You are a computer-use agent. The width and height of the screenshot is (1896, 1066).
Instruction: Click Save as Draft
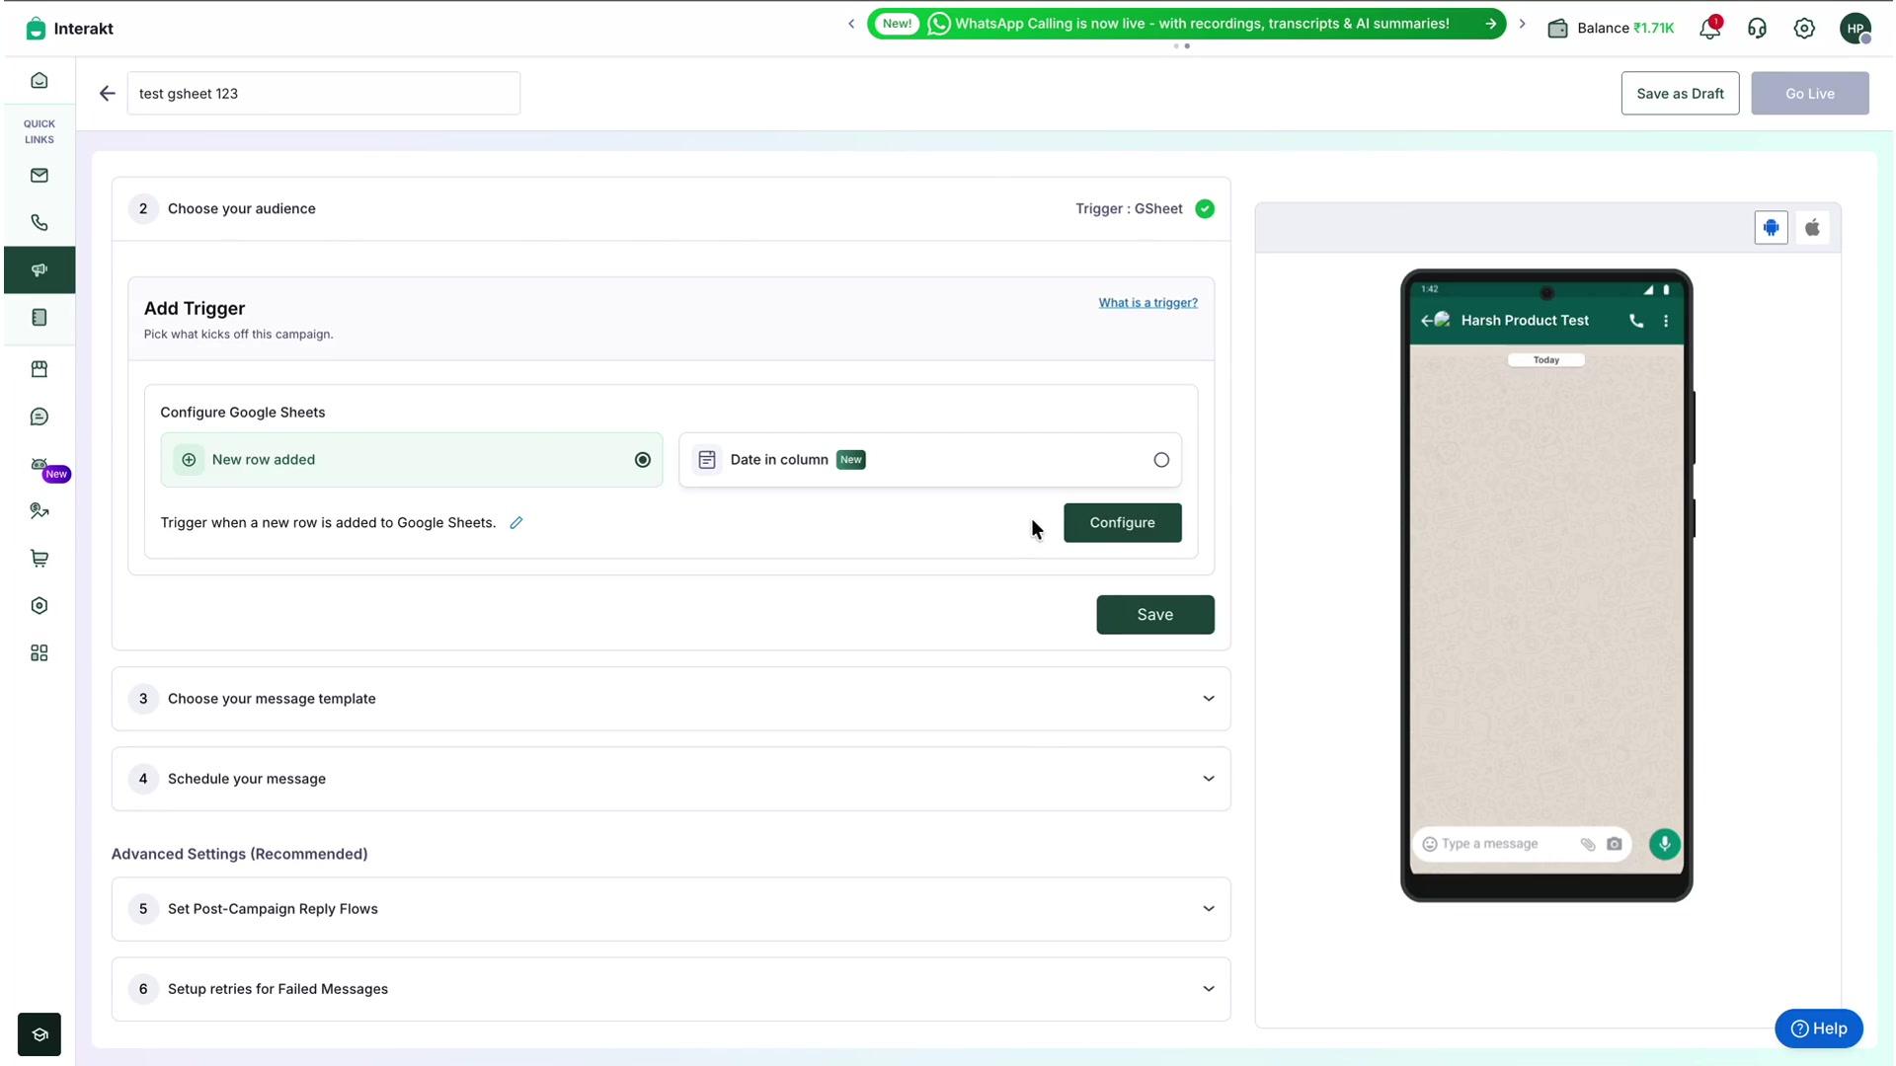[1680, 94]
